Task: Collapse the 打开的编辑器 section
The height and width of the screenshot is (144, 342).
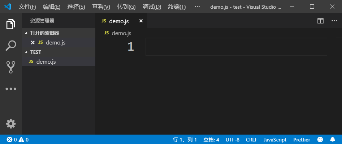Action: tap(59, 33)
